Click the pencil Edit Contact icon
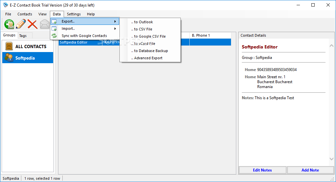The image size is (336, 182). click(21, 24)
